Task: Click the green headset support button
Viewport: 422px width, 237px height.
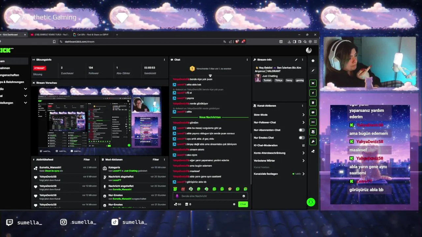Action: point(311,202)
